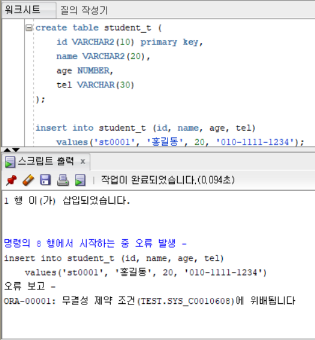Click the tel VARCHAR(30) line
The height and width of the screenshot is (340, 315).
95,85
